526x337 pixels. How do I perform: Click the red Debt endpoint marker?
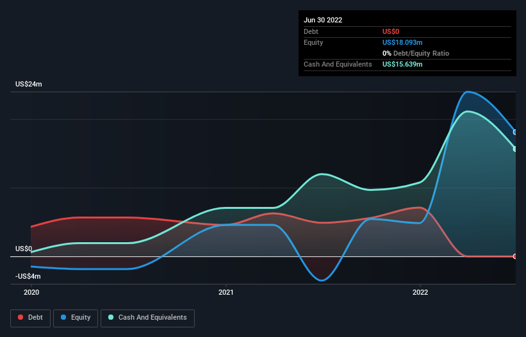coord(515,256)
